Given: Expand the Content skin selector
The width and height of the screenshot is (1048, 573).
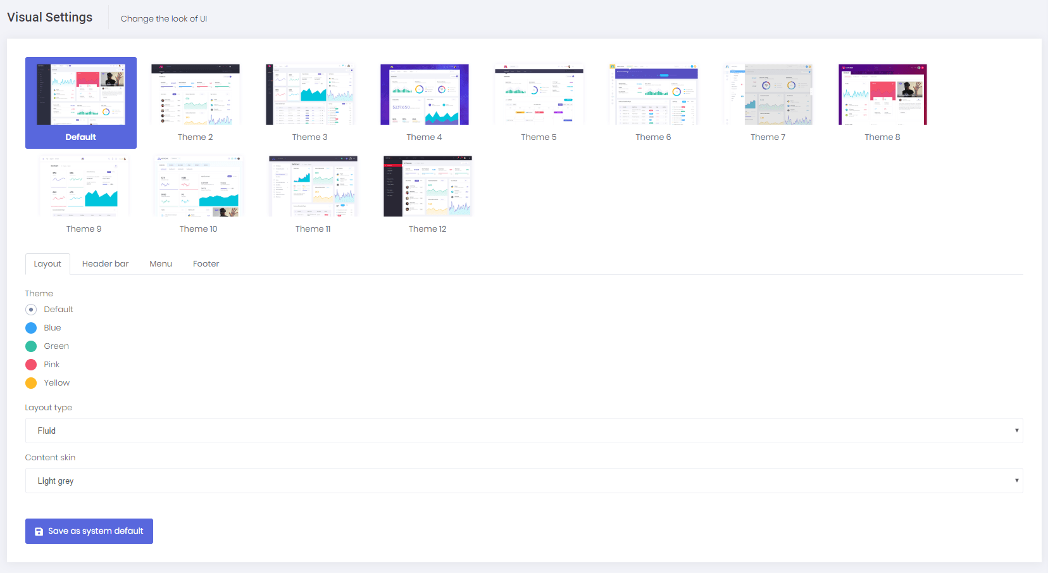Looking at the screenshot, I should tap(524, 480).
